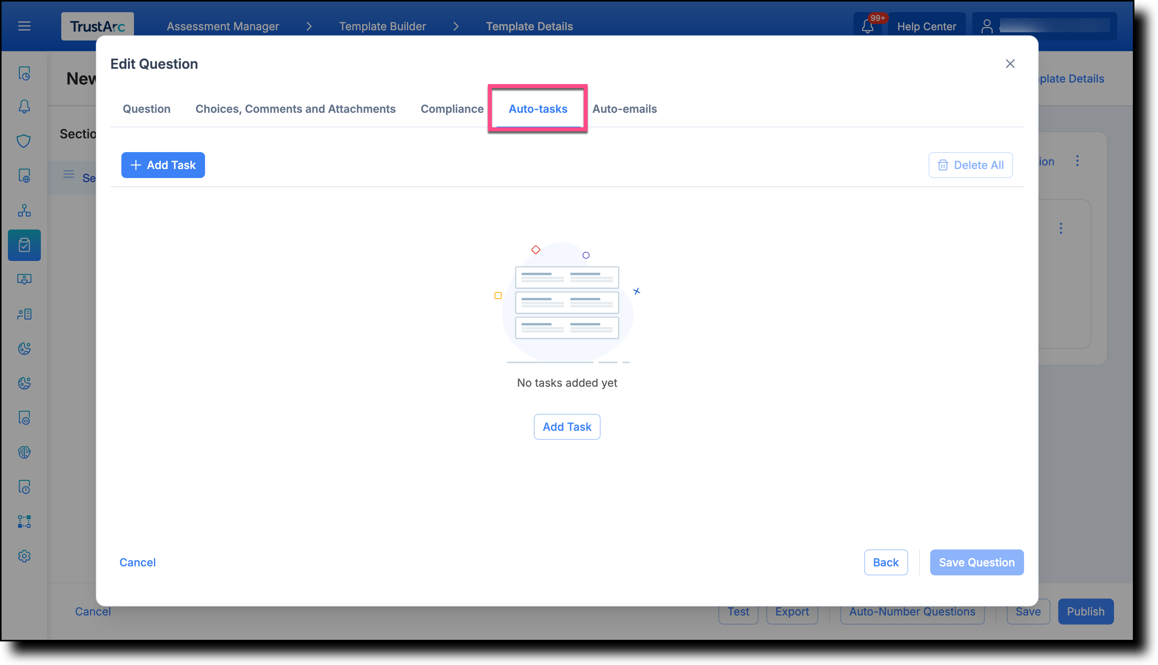Go to Template Builder breadcrumb
This screenshot has width=1158, height=665.
pos(383,26)
